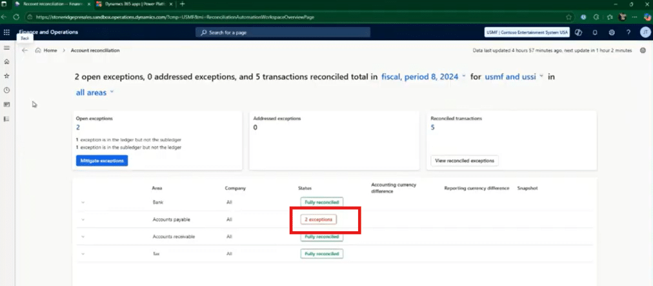Open the app launcher waffle icon
The height and width of the screenshot is (286, 653).
point(7,32)
